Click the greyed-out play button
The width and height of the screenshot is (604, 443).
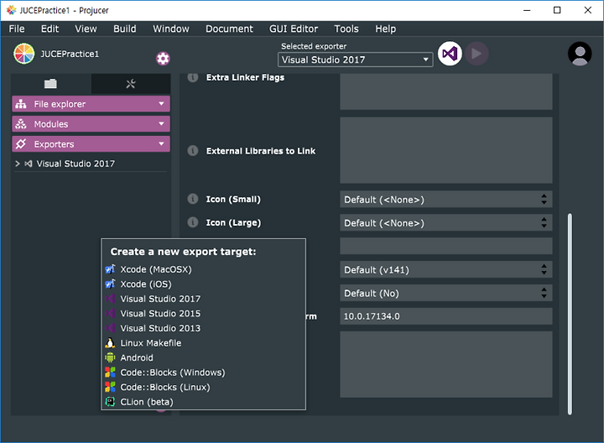476,54
